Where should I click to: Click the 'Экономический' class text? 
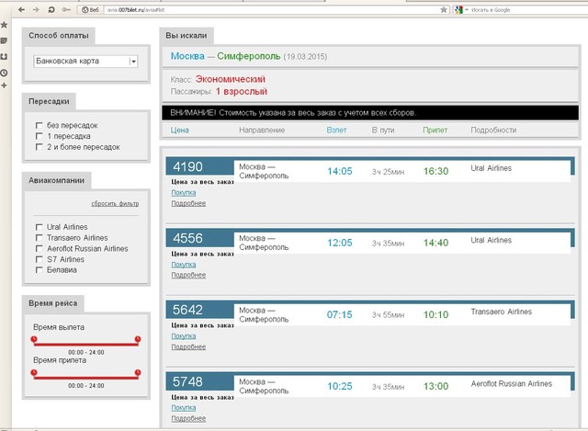(231, 79)
